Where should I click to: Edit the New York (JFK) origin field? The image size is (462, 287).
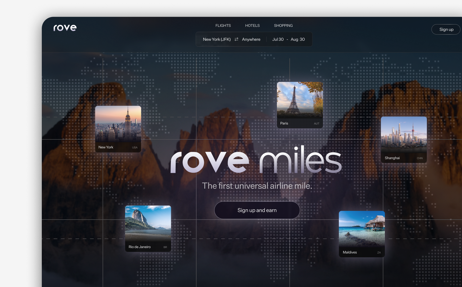(217, 39)
